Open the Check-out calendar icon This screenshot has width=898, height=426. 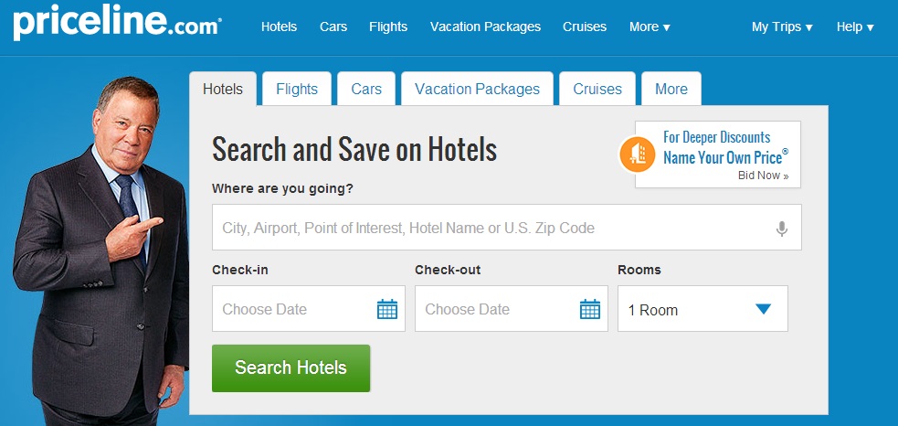[590, 309]
